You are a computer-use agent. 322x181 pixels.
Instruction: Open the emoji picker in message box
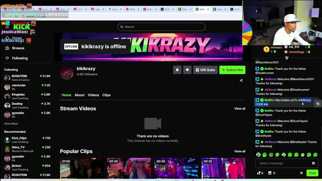(x=313, y=163)
